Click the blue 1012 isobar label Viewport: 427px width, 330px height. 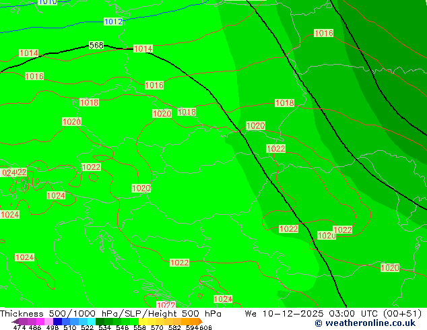[x=113, y=22]
